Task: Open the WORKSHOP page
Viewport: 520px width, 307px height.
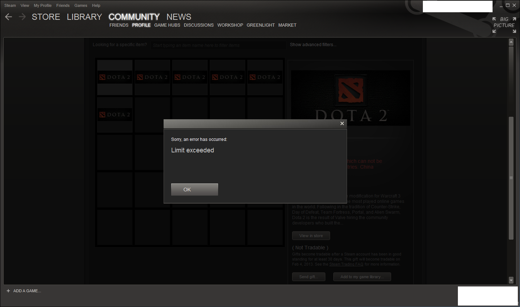Action: pos(230,25)
